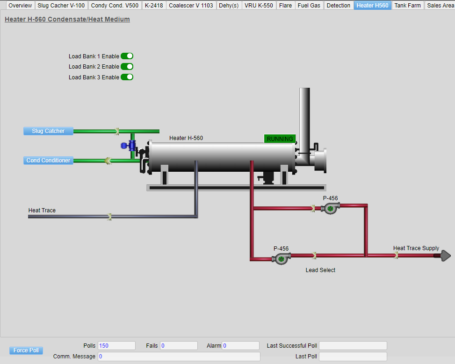Click the Slug Catcher navigation button
The width and height of the screenshot is (455, 364).
tap(48, 131)
